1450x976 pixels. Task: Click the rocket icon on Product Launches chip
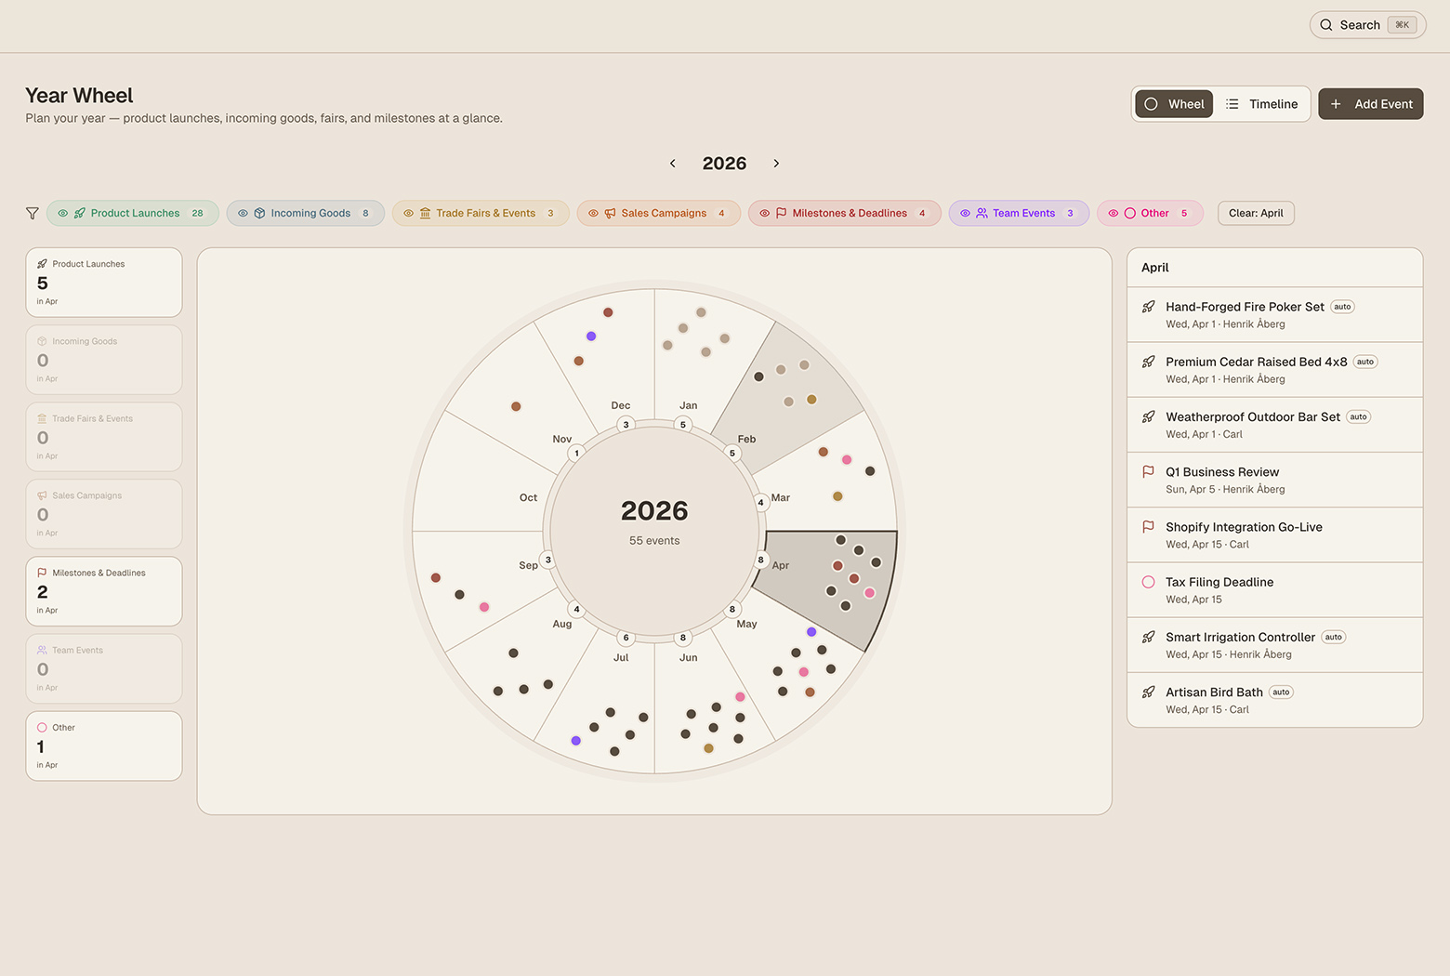click(78, 213)
